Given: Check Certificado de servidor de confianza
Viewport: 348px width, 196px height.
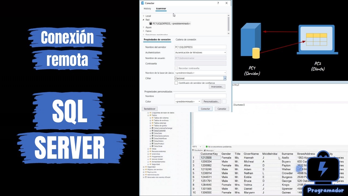Looking at the screenshot, I should [176, 83].
